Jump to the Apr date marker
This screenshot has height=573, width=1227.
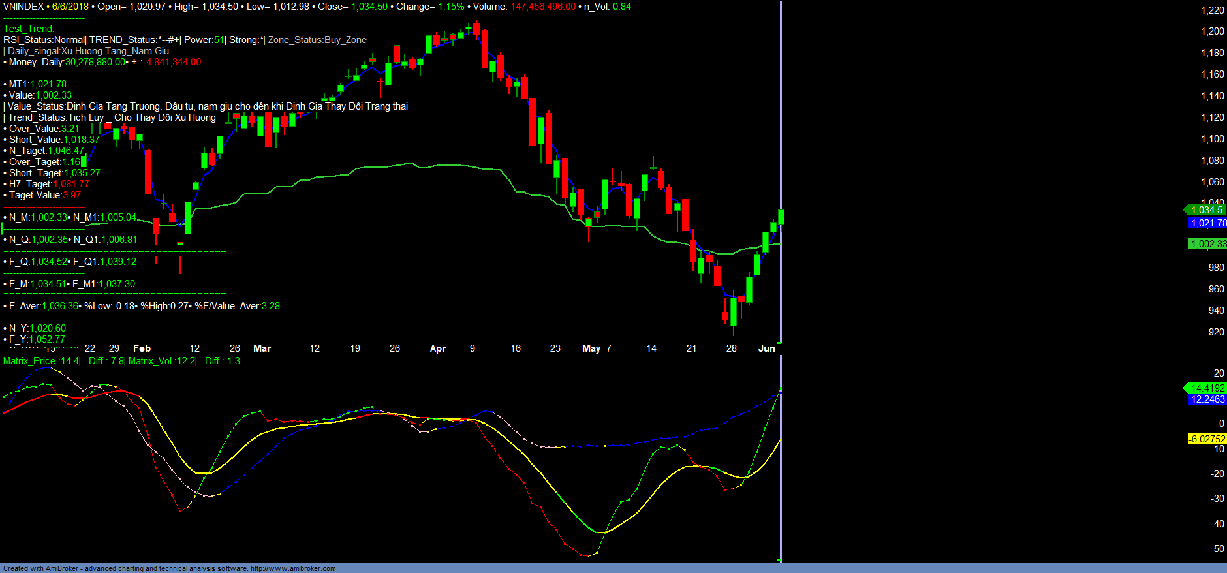tap(437, 348)
